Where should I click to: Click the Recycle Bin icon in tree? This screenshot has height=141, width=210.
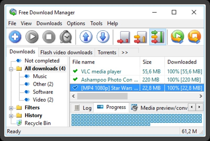coord(19,123)
